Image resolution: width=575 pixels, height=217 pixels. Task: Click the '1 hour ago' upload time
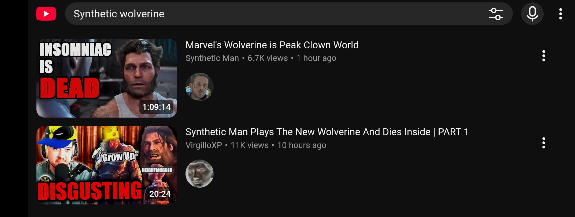pos(316,58)
